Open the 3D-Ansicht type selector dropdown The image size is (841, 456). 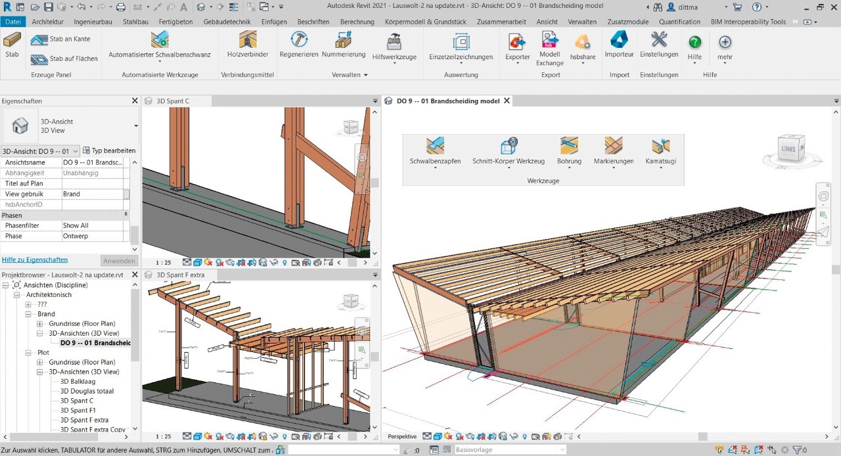coord(136,125)
